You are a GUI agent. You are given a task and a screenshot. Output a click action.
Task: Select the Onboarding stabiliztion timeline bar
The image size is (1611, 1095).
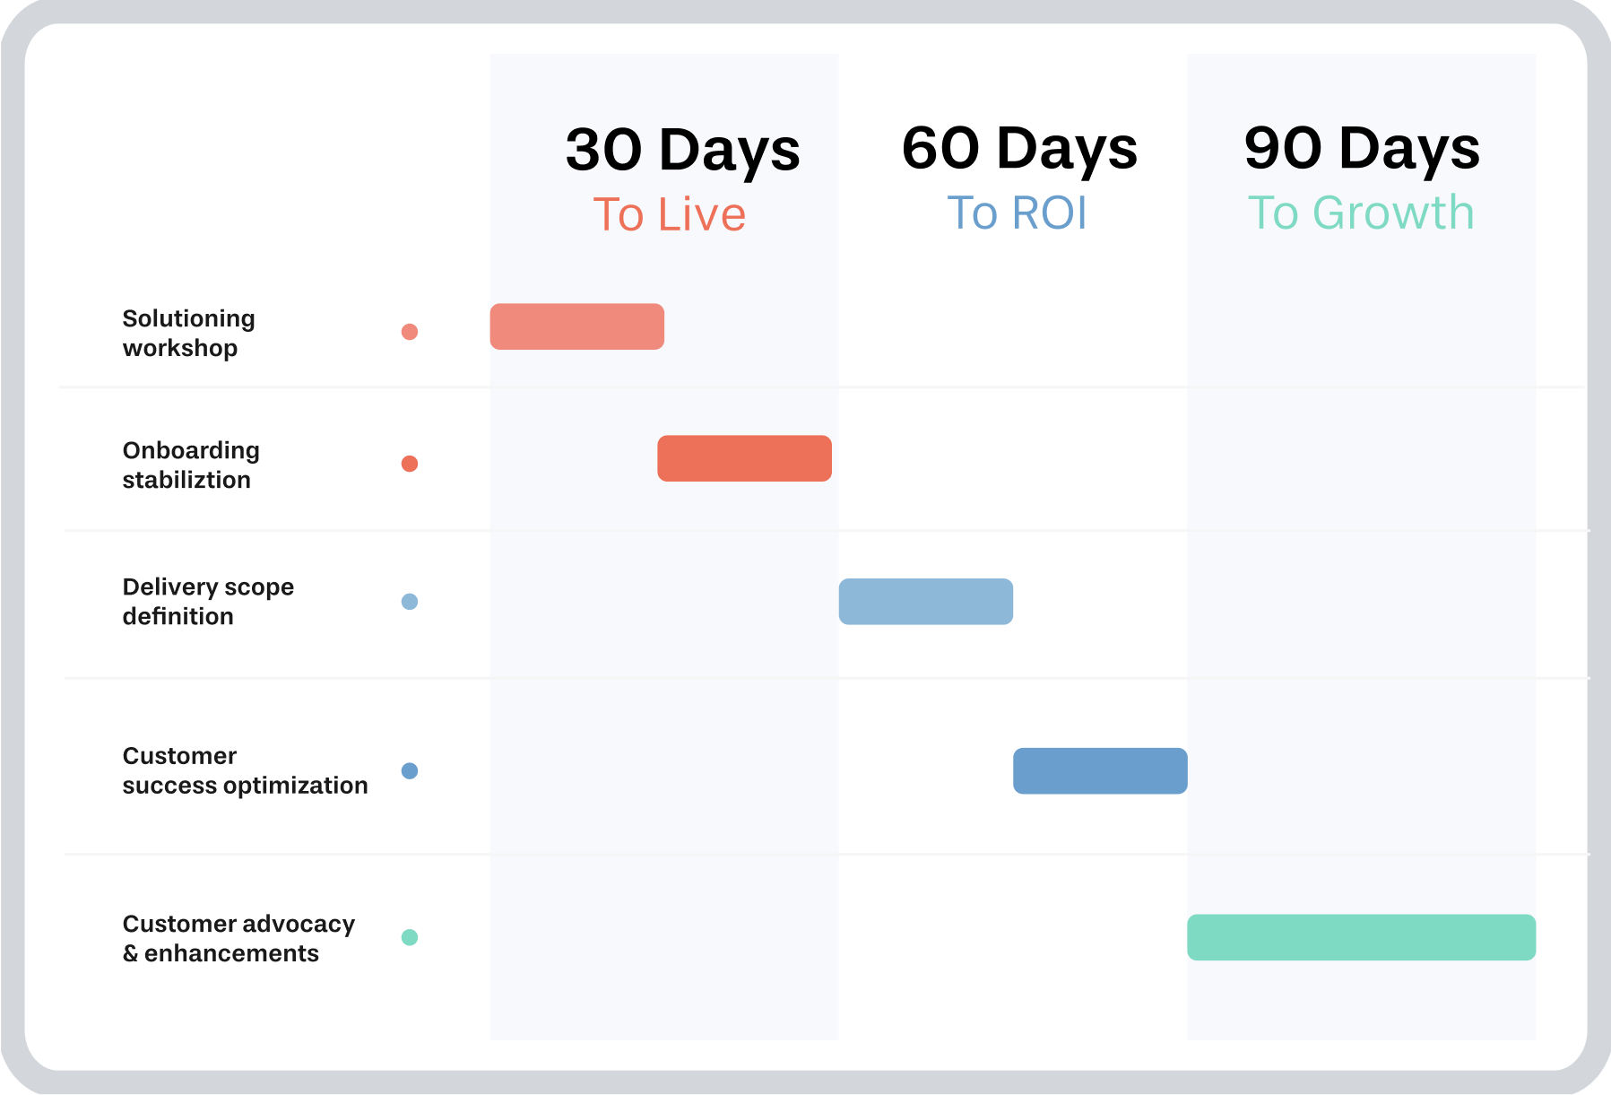744,458
